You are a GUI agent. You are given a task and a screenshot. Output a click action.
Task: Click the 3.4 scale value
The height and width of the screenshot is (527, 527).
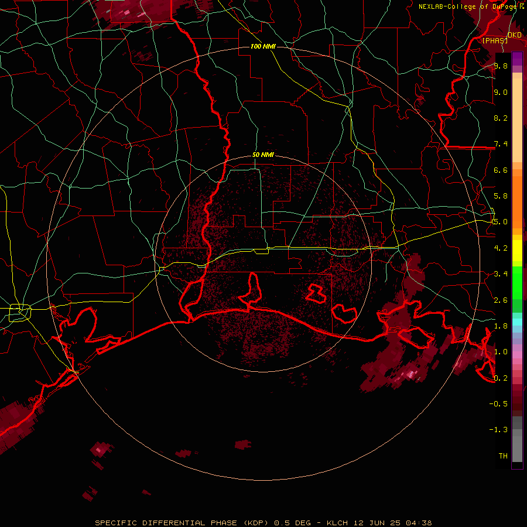coord(501,274)
